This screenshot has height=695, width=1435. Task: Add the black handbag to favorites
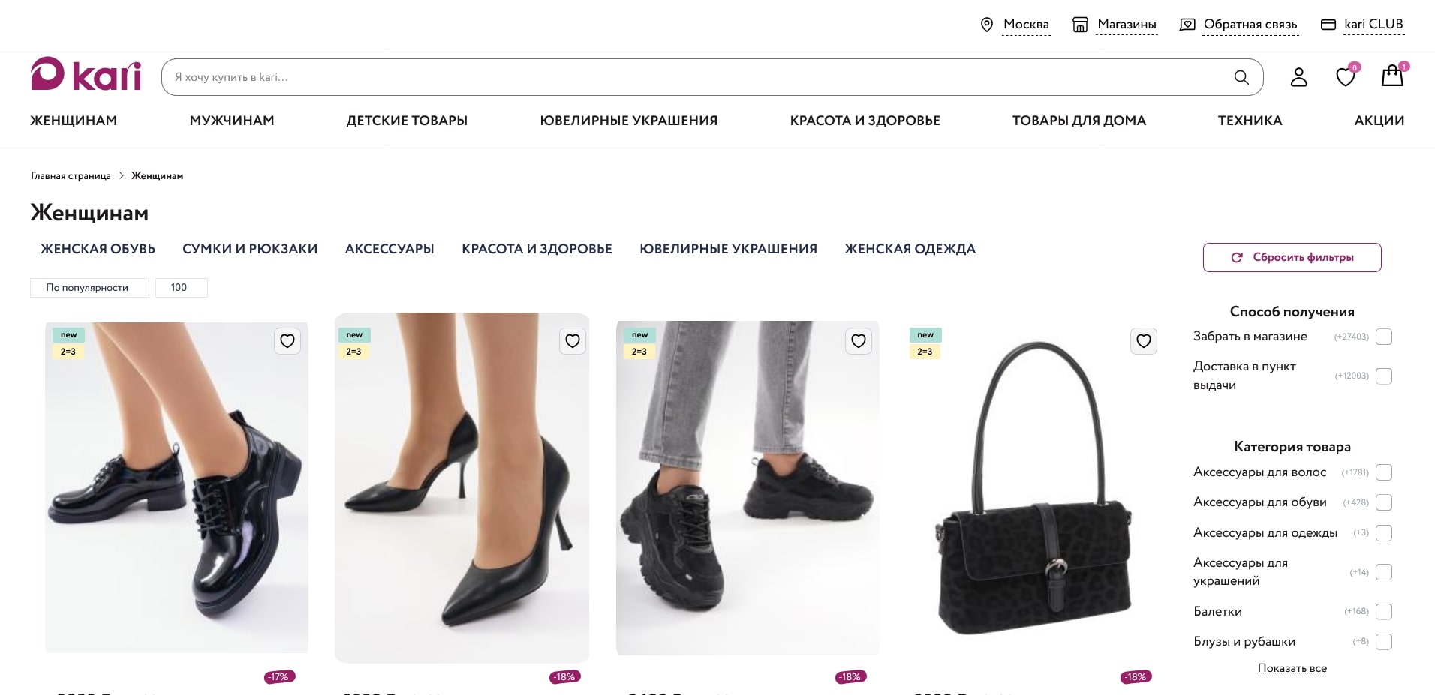(1143, 341)
